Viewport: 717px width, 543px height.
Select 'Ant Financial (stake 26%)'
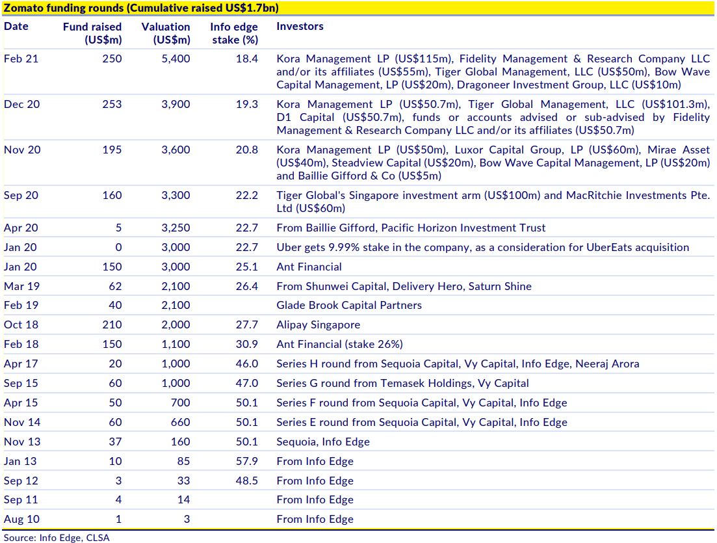(339, 344)
